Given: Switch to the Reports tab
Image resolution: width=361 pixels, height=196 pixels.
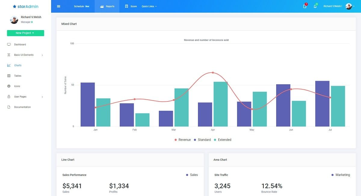Looking at the screenshot, I should point(107,6).
